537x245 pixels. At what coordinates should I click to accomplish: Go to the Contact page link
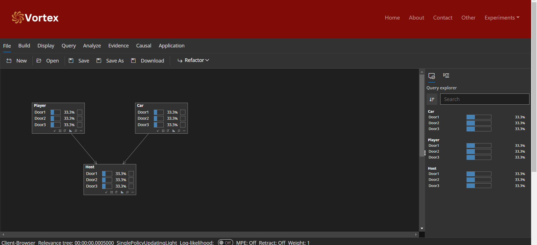point(442,18)
